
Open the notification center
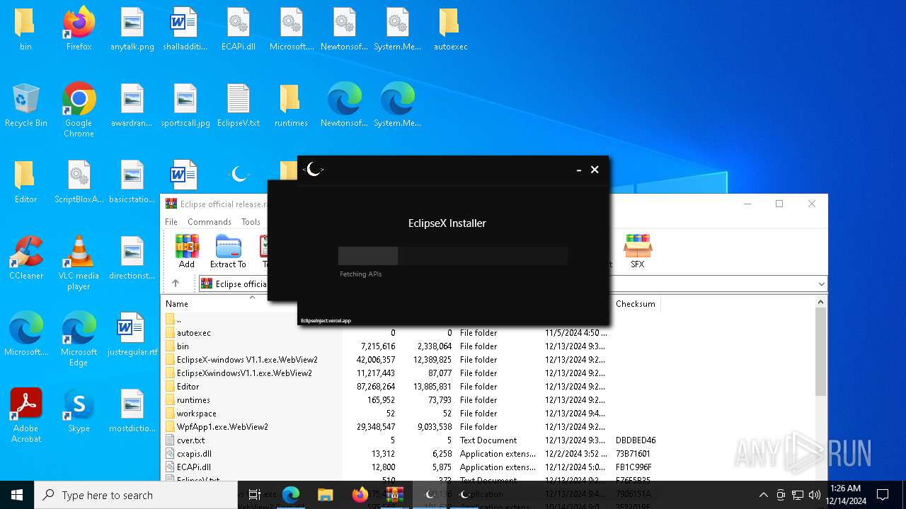pos(883,495)
